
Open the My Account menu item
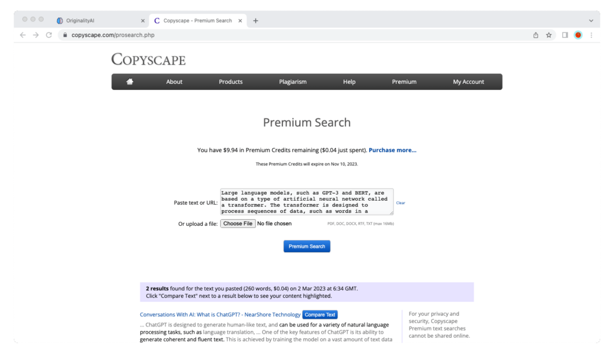point(468,82)
